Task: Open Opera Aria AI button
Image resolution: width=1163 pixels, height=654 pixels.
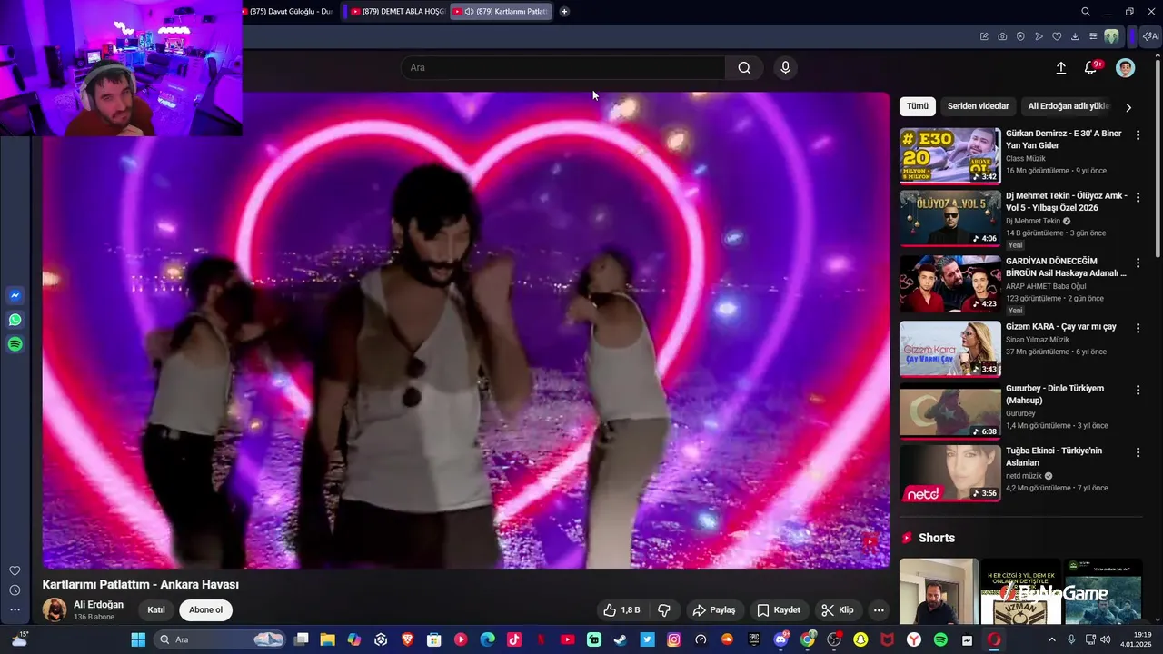Action: (x=1151, y=36)
